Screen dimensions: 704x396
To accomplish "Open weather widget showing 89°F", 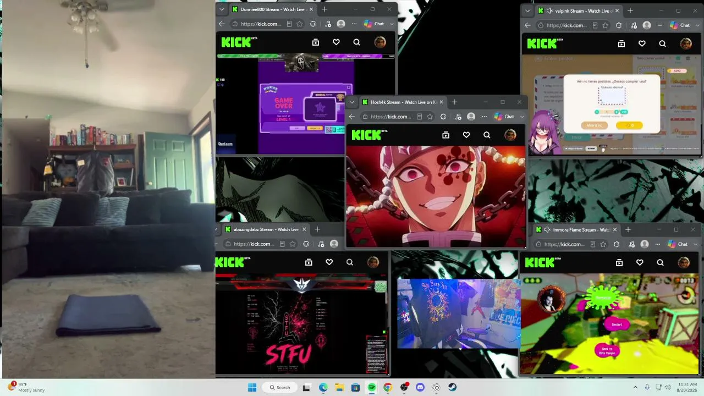I will (x=26, y=387).
